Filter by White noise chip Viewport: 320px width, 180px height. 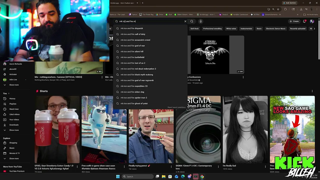tap(231, 28)
